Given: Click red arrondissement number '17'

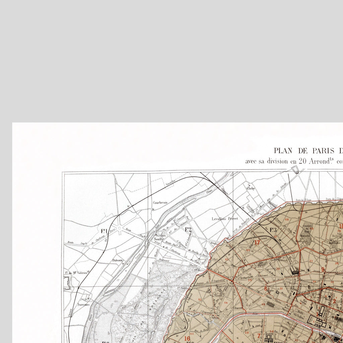Looking at the screenshot, I should (x=257, y=242).
